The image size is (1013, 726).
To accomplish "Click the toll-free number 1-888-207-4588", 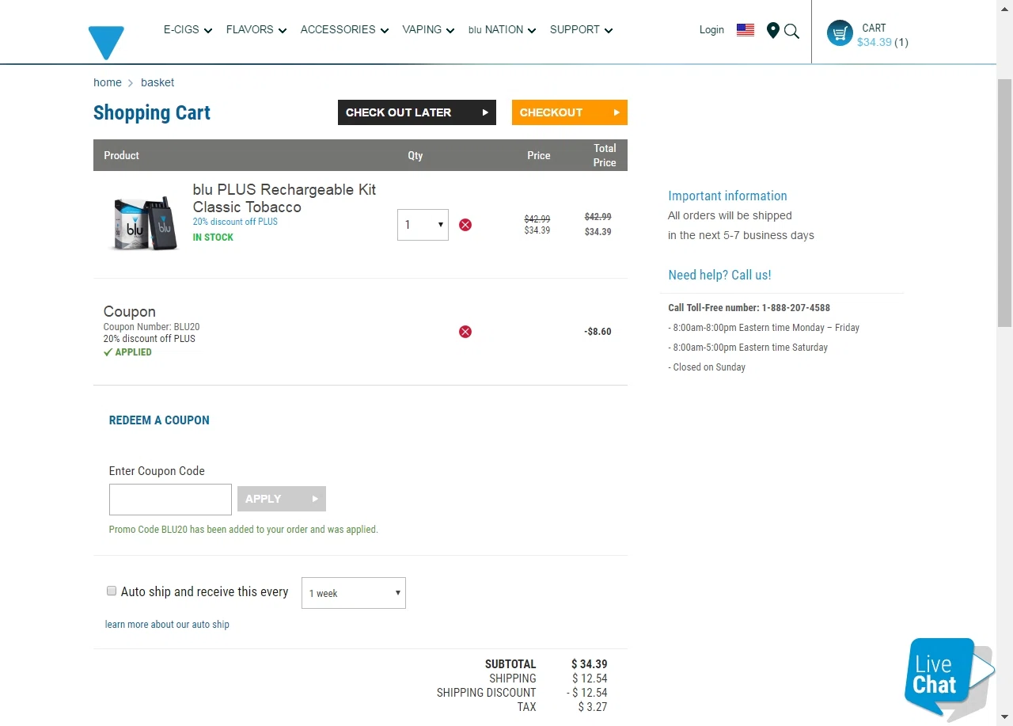I will [x=796, y=308].
